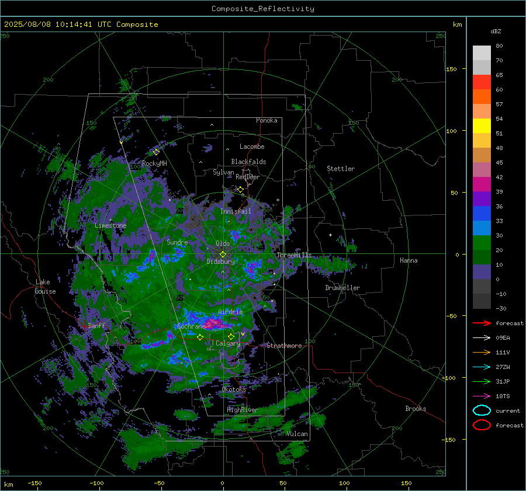This screenshot has height=491, width=526.
Task: Click the Brooks label
Action: coord(416,409)
